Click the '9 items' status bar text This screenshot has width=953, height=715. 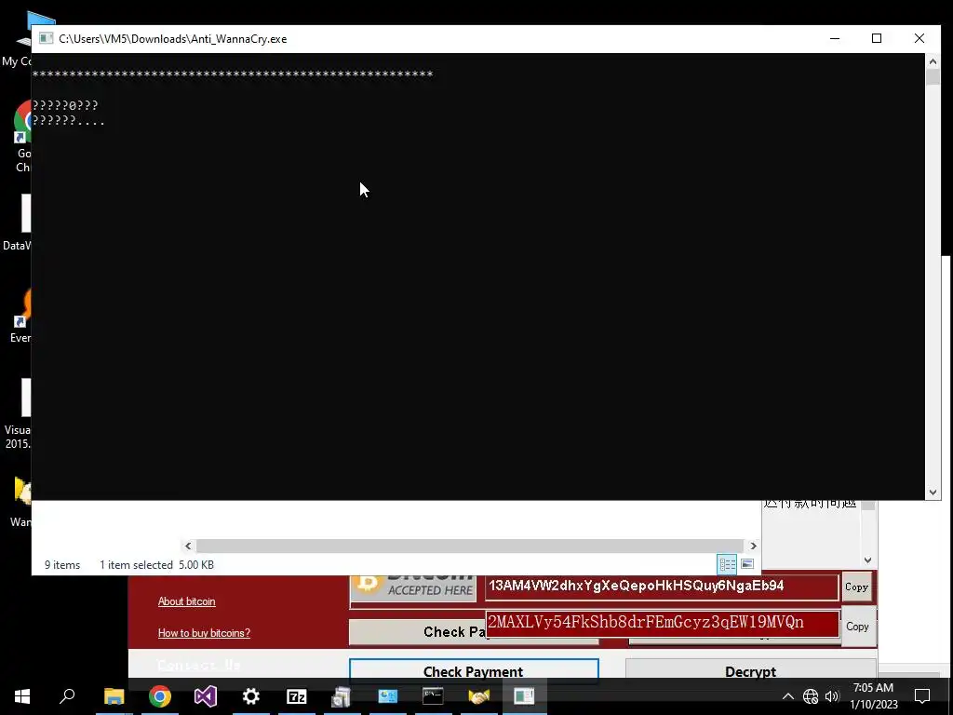(x=62, y=565)
